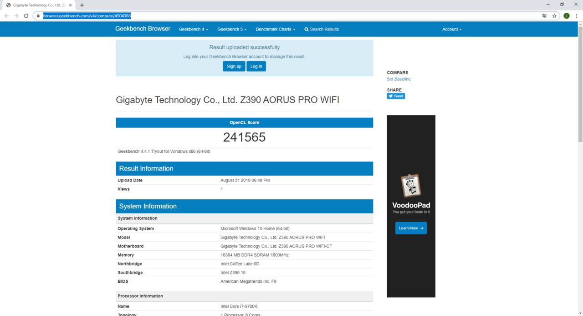Click the Intel Coffee Lake 0D value
This screenshot has width=583, height=316.
(240, 264)
